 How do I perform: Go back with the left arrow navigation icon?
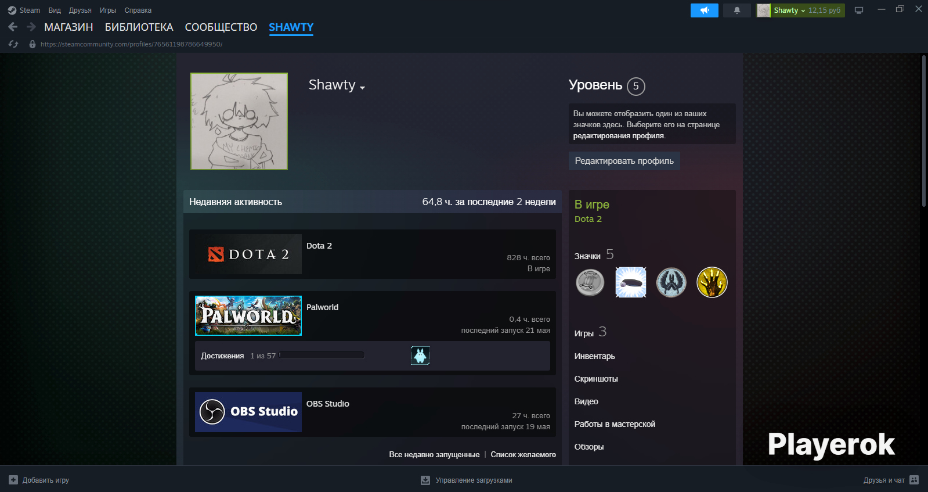pyautogui.click(x=13, y=27)
